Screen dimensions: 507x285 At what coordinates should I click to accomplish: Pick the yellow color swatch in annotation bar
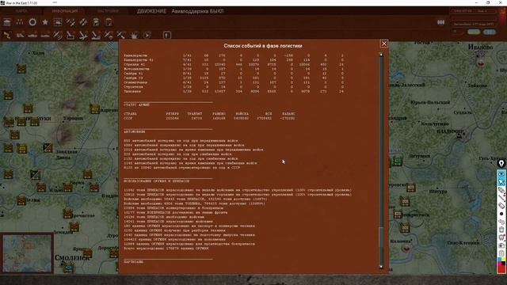click(503, 260)
